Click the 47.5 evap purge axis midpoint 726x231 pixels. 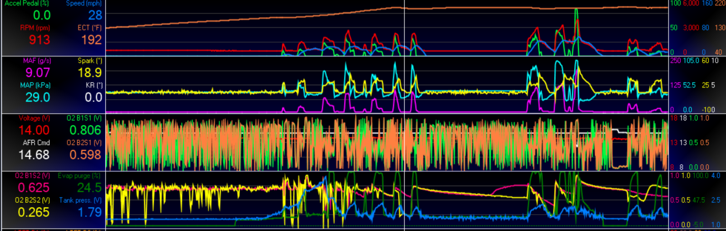click(x=698, y=200)
